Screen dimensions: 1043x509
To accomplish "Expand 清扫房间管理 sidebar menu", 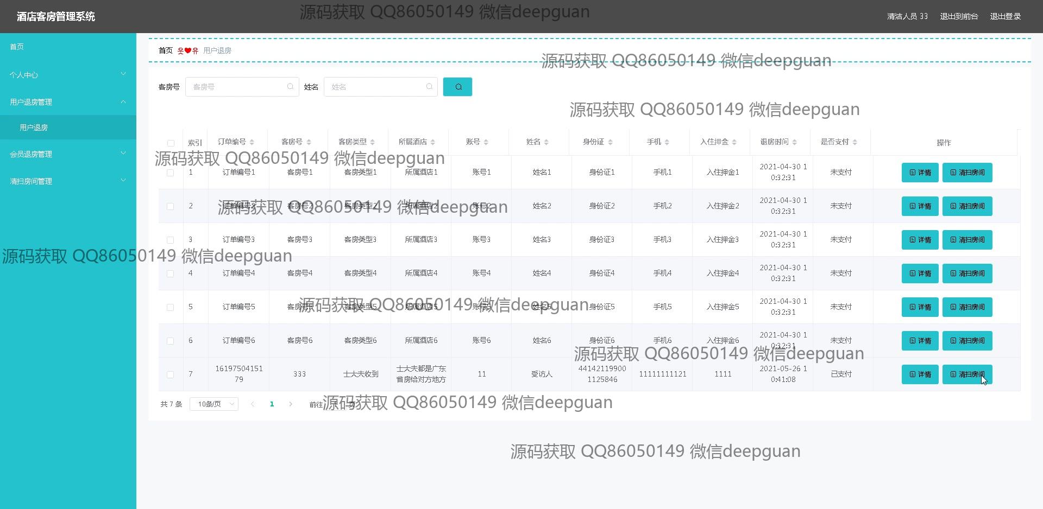I will tap(68, 181).
